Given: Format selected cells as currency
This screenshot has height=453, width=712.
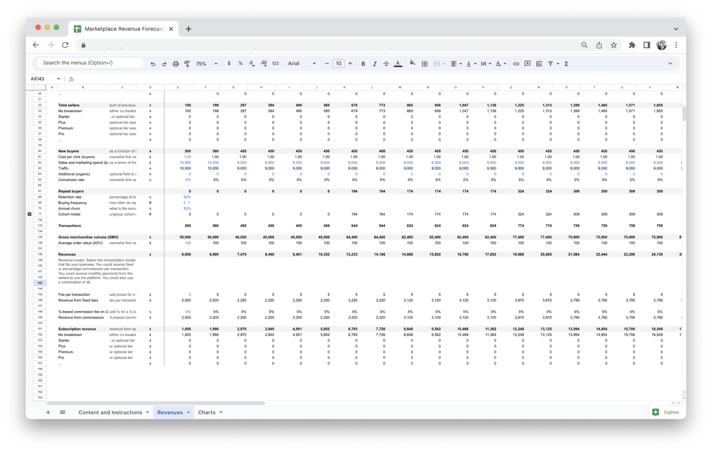Looking at the screenshot, I should click(x=229, y=63).
